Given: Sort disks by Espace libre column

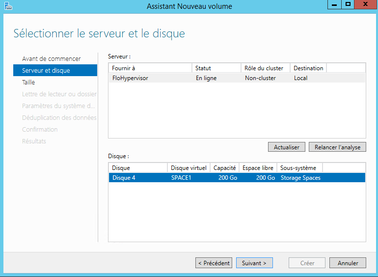Looking at the screenshot, I should 258,168.
